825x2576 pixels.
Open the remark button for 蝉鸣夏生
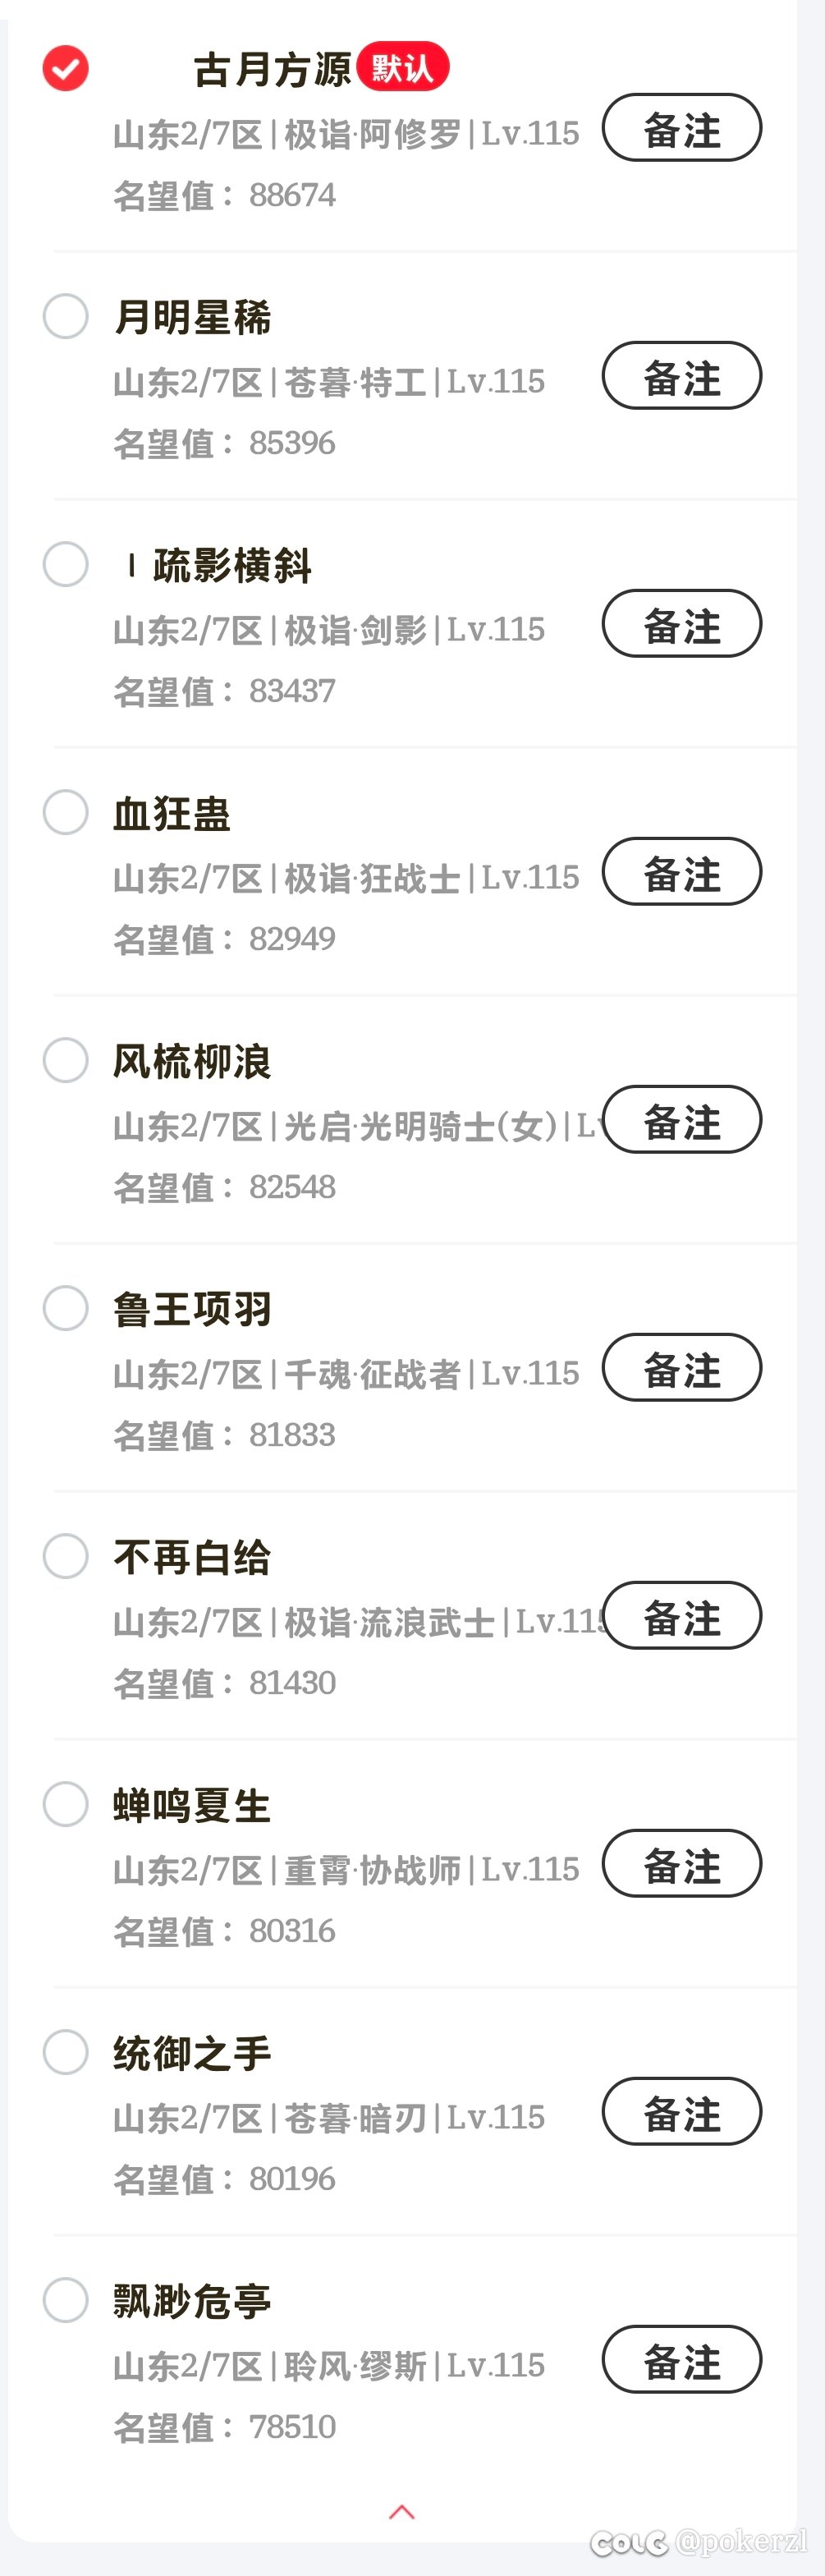tap(681, 1864)
